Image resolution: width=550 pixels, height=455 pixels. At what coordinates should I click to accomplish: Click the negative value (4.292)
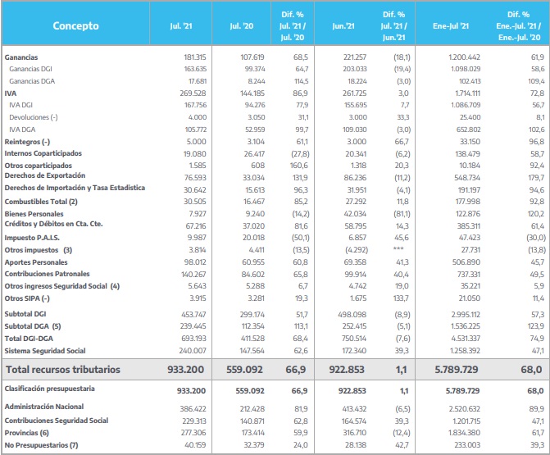pyautogui.click(x=355, y=250)
